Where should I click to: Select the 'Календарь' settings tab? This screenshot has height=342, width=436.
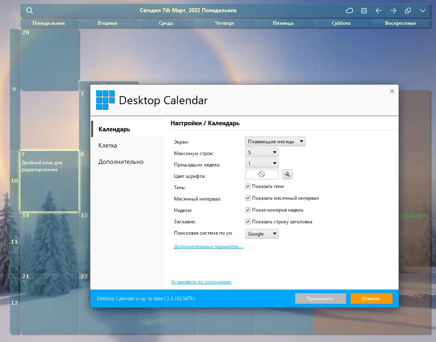point(128,129)
